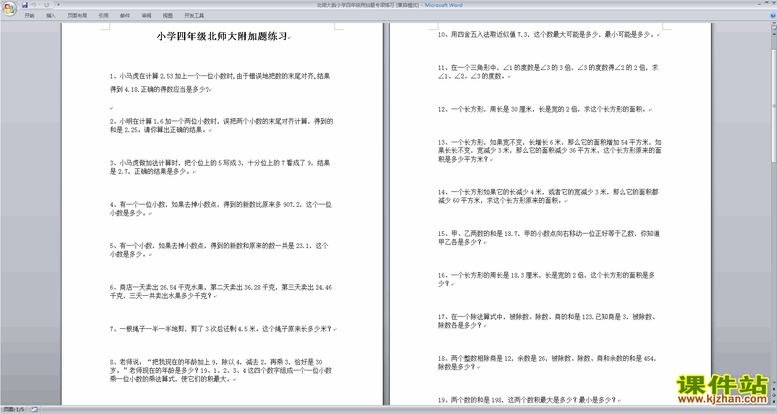Open the Select Browse Object button
777x414 pixels.
coord(774,395)
